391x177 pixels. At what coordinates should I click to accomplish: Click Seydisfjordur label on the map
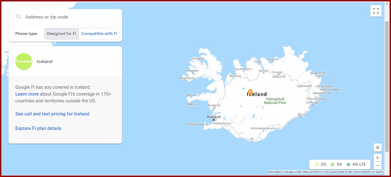(x=326, y=86)
